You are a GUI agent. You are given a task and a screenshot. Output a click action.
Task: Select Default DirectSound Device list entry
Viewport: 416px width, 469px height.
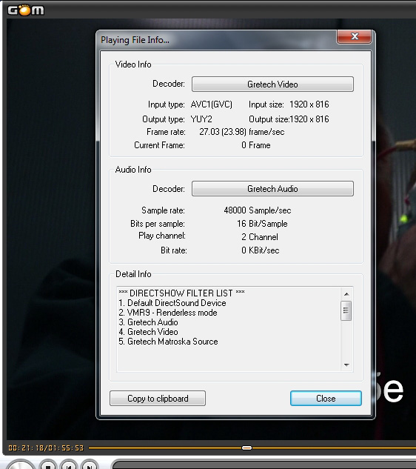coord(172,303)
